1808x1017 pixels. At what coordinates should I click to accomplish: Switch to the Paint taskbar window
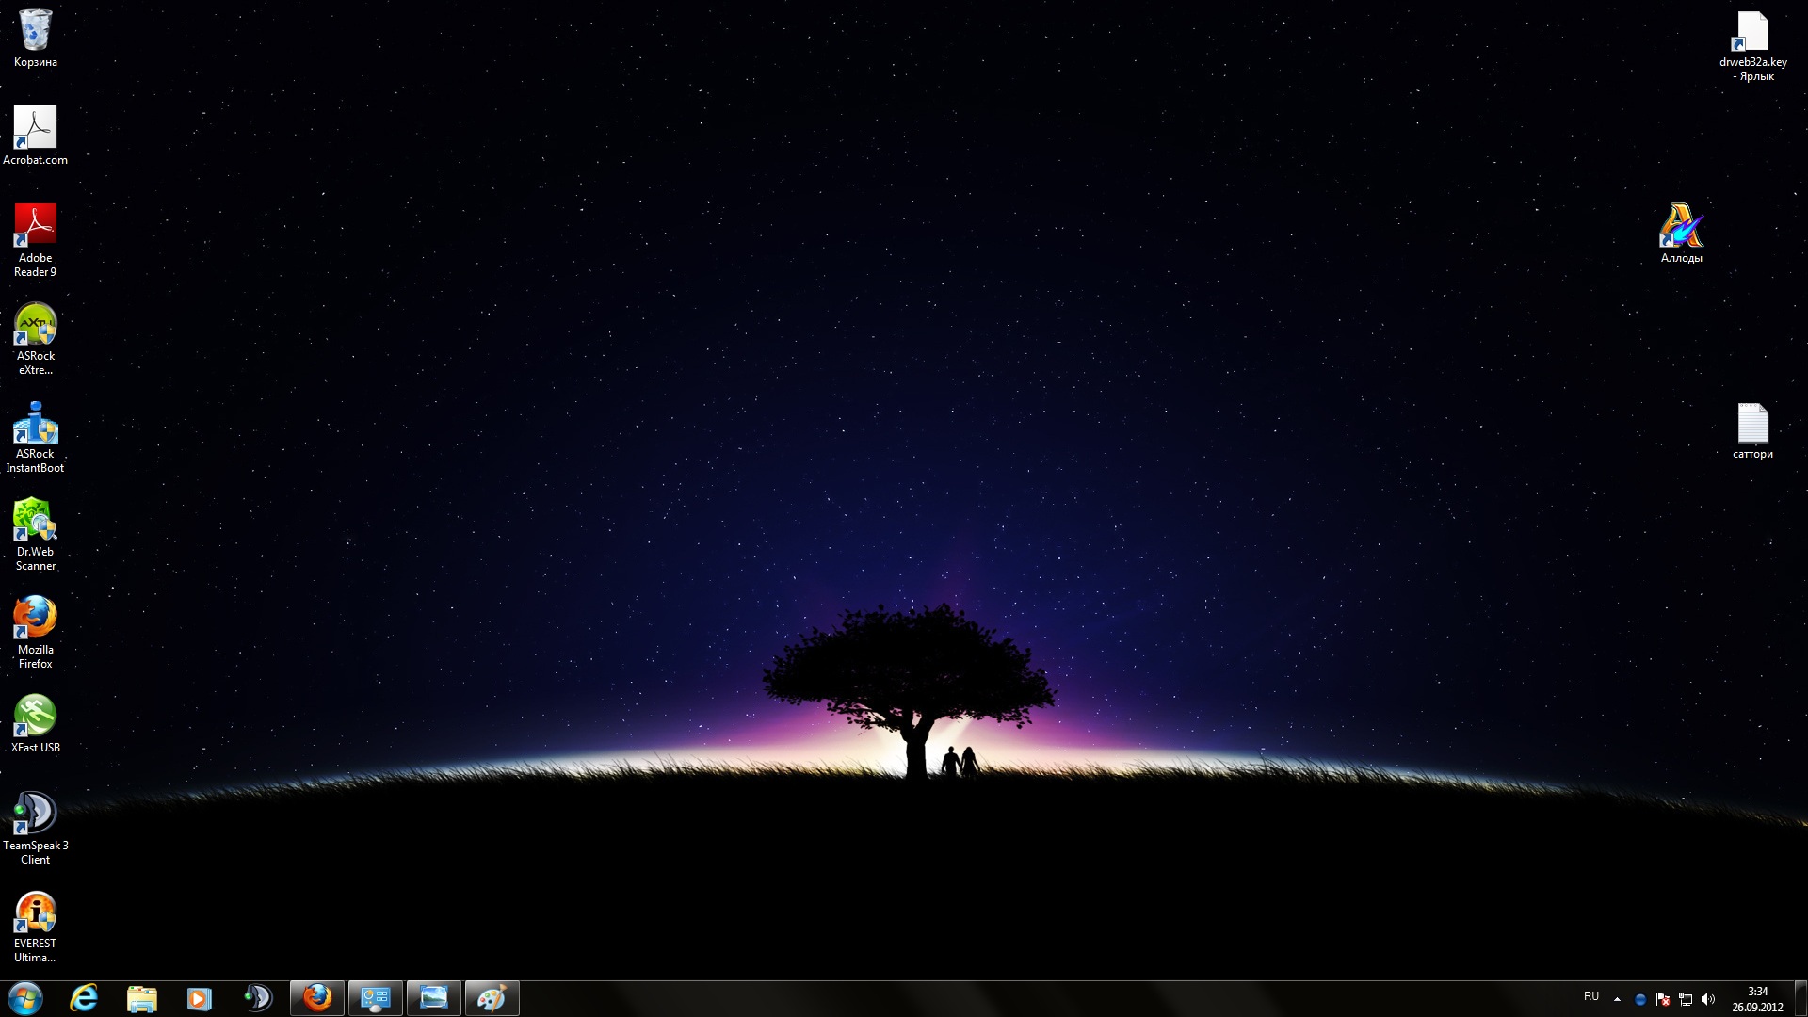(492, 998)
